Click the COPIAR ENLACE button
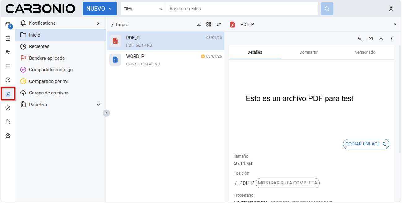Image resolution: width=402 pixels, height=203 pixels. pos(366,144)
